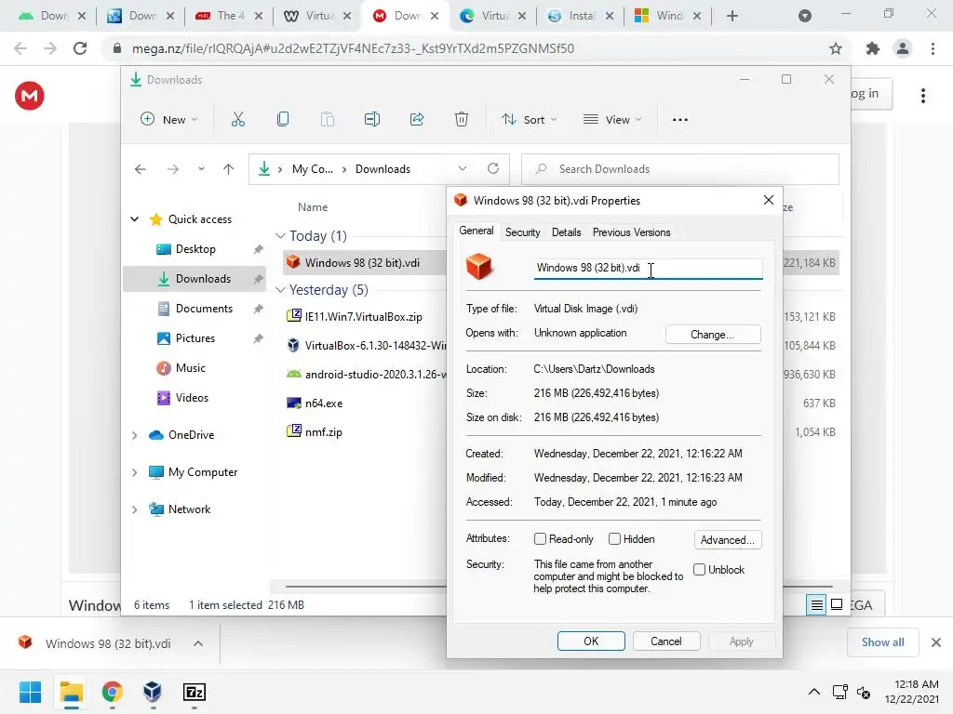The image size is (953, 714).
Task: Tick the Read-only attribute checkbox
Action: 540,538
